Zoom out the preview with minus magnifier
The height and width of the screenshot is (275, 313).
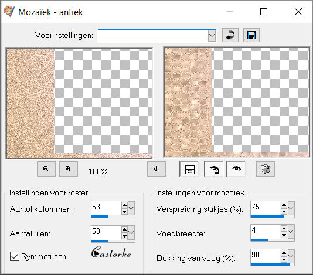[46, 169]
